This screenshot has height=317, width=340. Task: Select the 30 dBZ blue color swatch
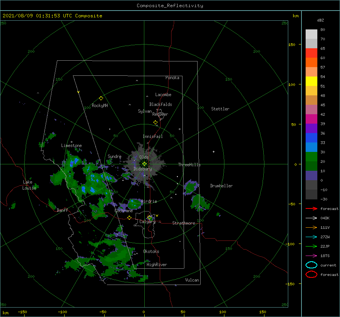pyautogui.click(x=311, y=147)
